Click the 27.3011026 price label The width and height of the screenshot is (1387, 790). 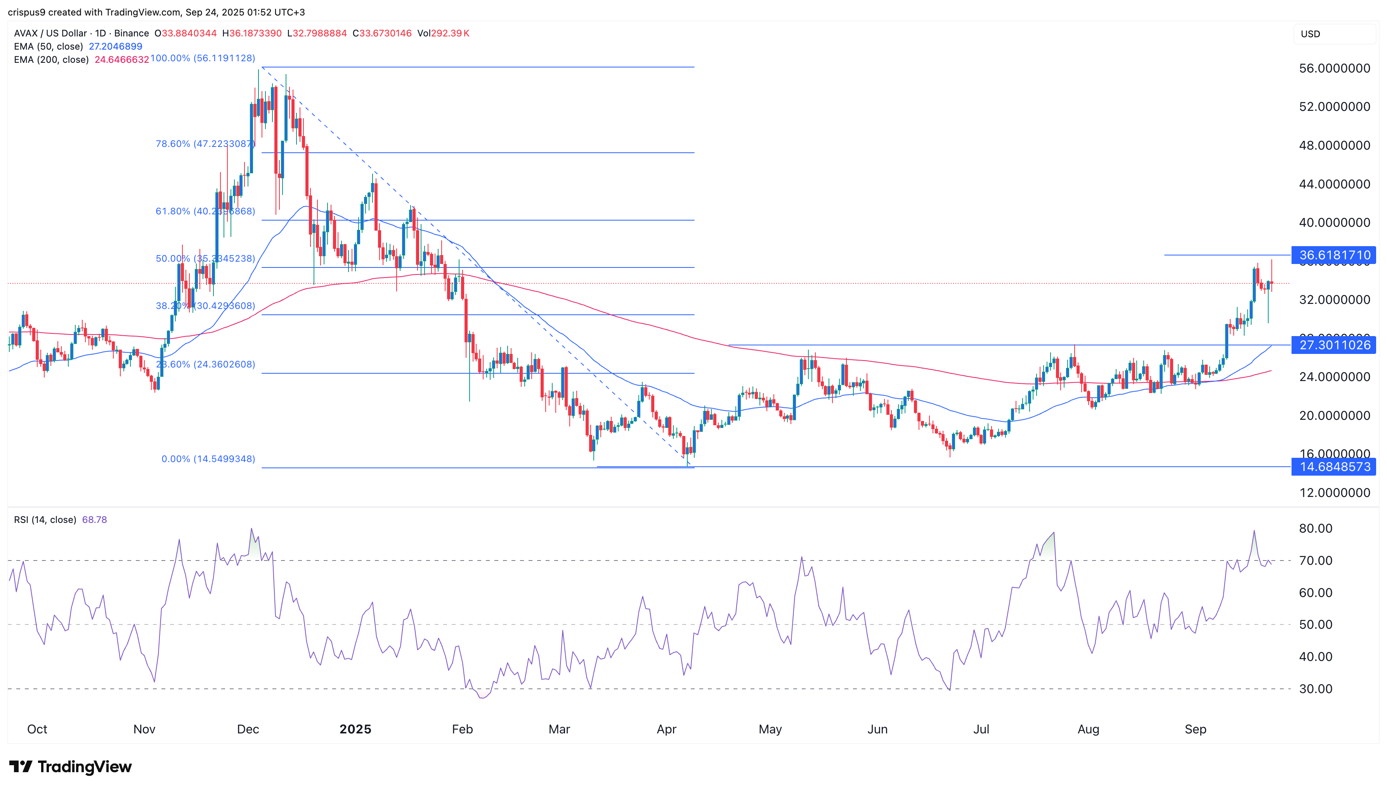[x=1334, y=345]
